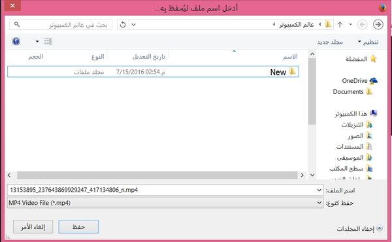This screenshot has height=242, width=392.
Task: Open the save as type combo box
Action: point(165,203)
